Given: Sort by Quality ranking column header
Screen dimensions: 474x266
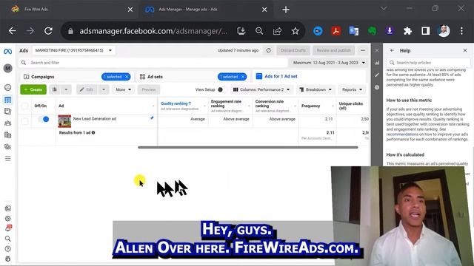Looking at the screenshot, I should (x=176, y=103).
